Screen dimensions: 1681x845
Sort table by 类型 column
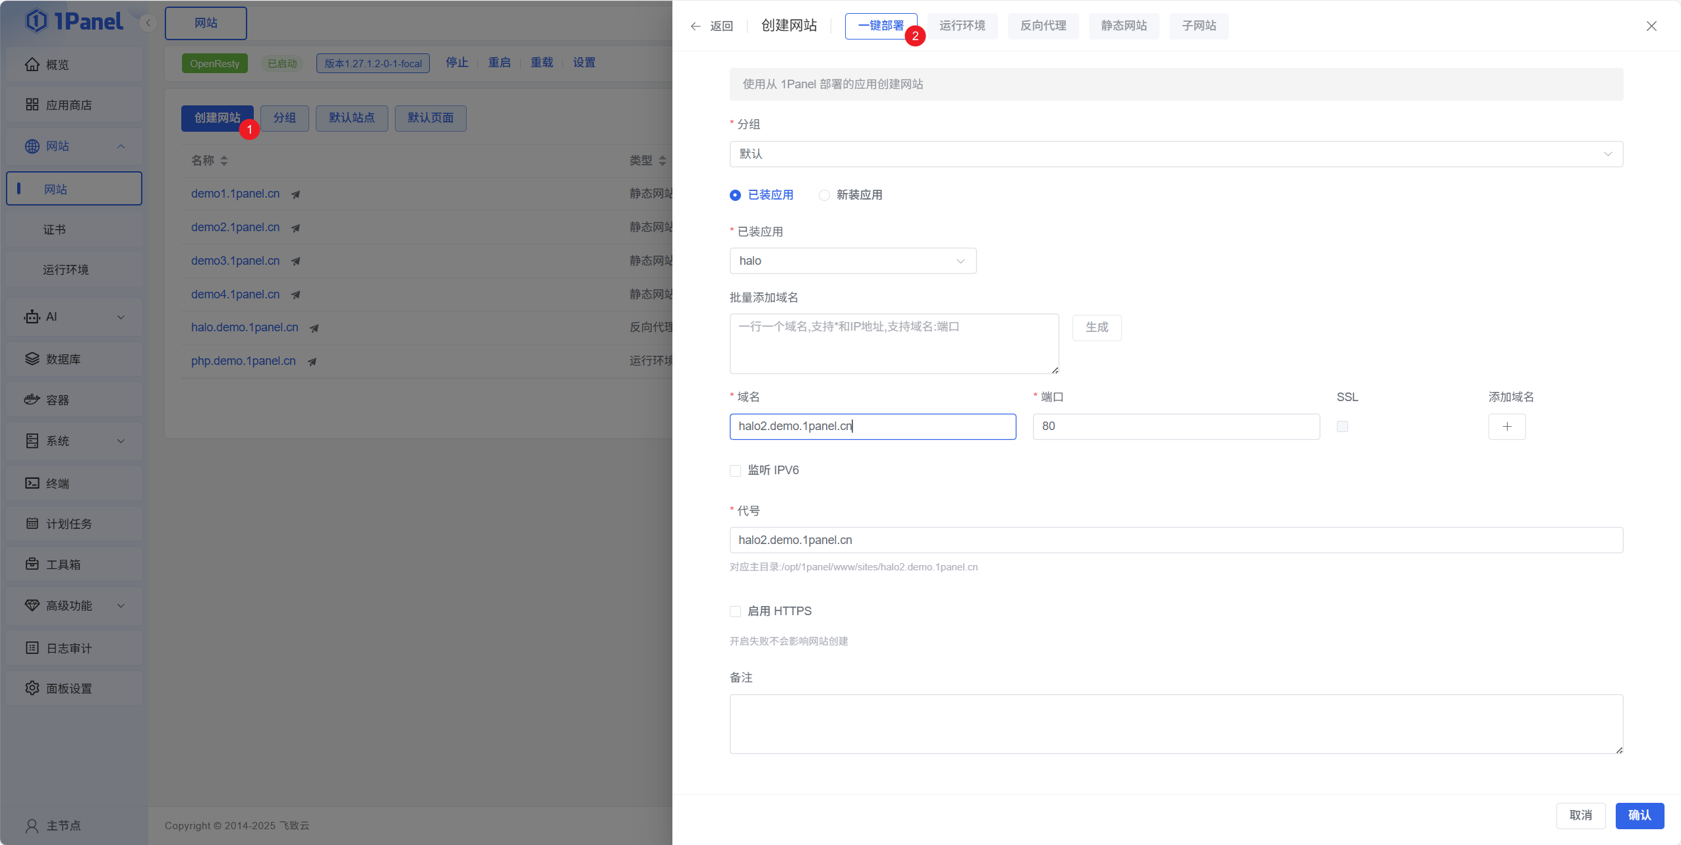tap(663, 161)
